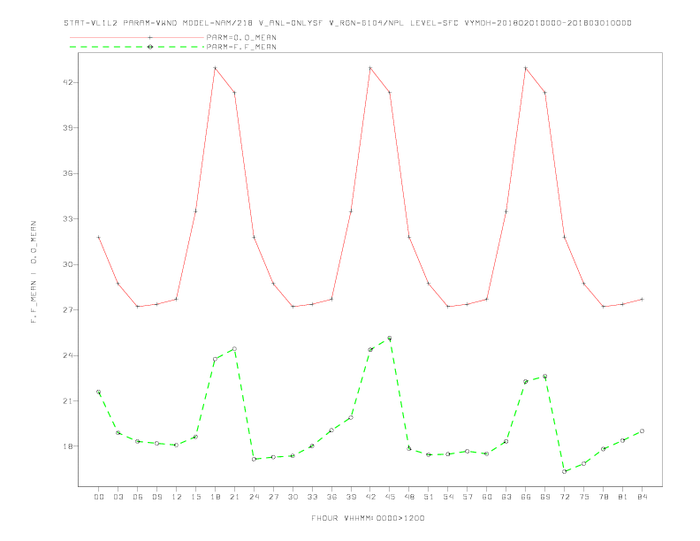Click y-axis tick label 36
Image resolution: width=700 pixels, height=541 pixels.
tap(68, 173)
